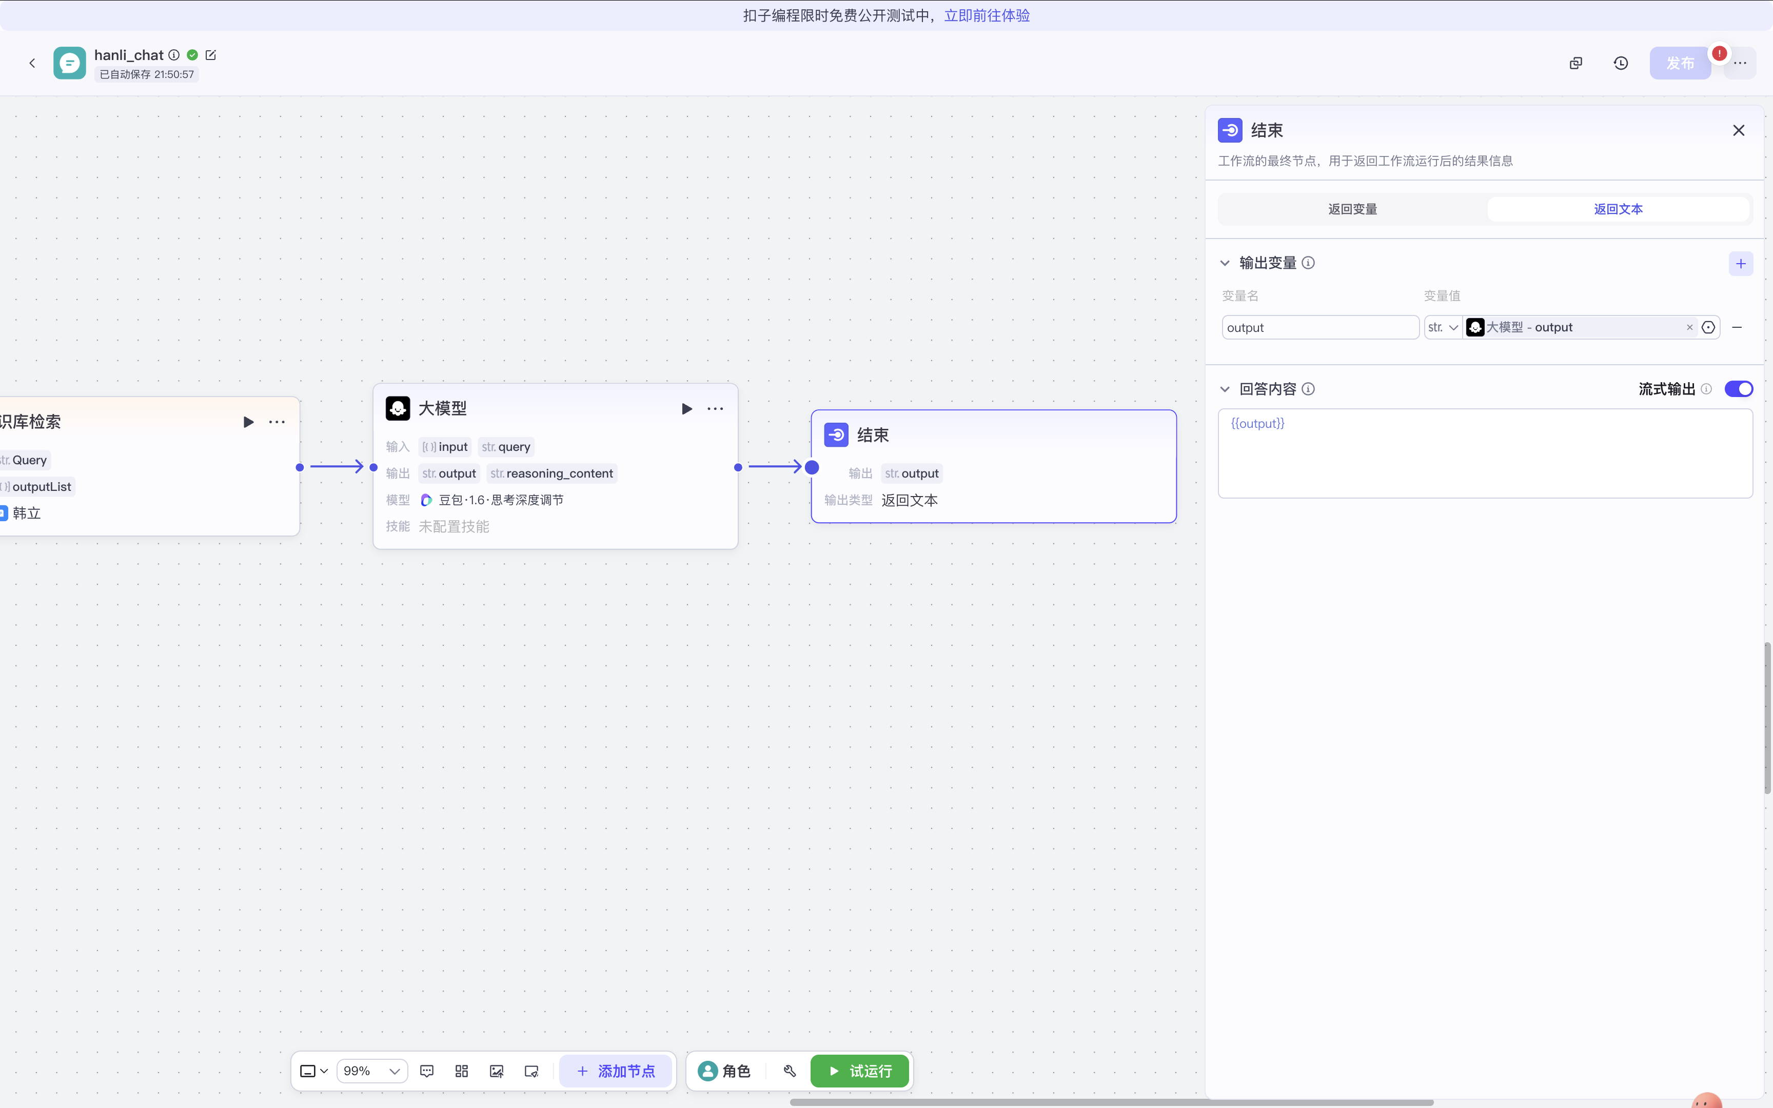1773x1108 pixels.
Task: Click the wrench debug icon near 试运行
Action: coord(789,1072)
